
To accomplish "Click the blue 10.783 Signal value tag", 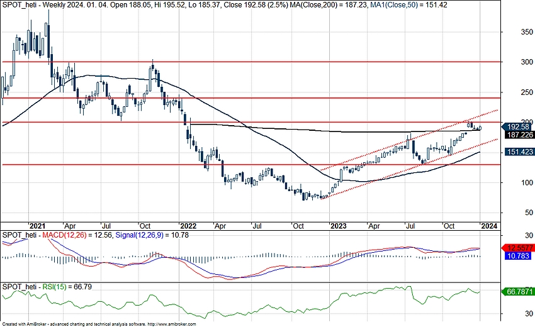I will 520,256.
